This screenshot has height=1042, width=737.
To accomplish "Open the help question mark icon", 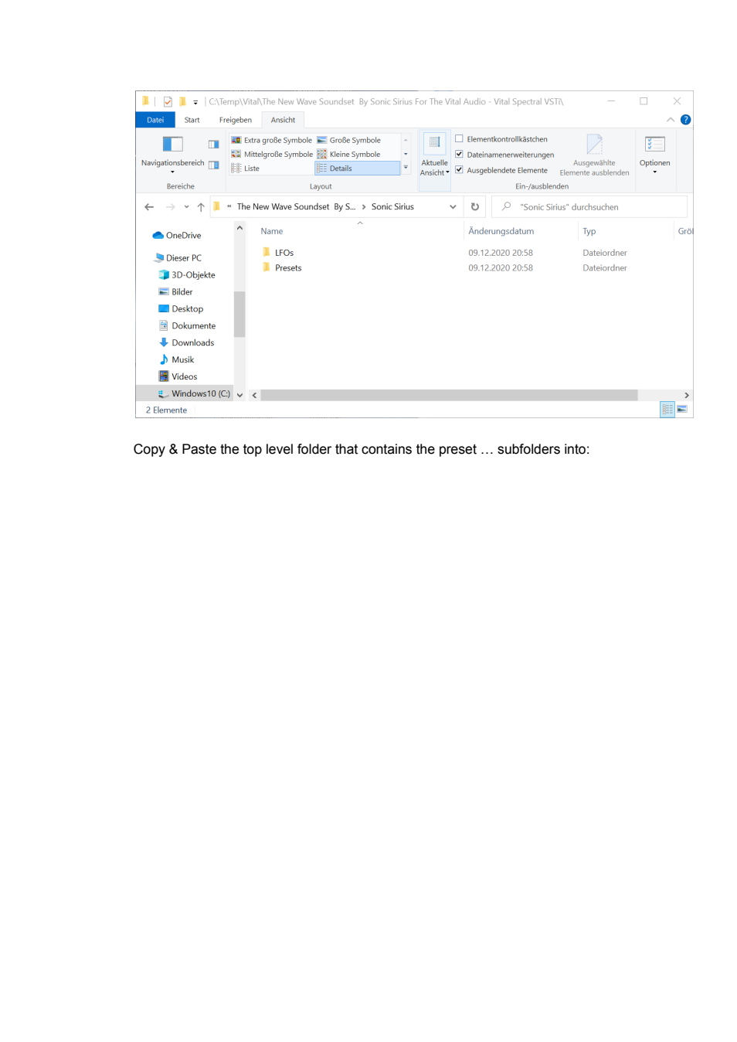I will tap(685, 120).
